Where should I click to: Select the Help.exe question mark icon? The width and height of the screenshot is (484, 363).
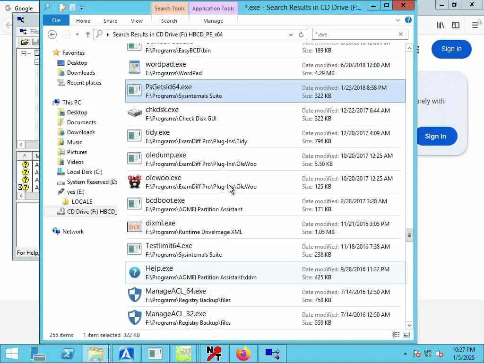click(135, 273)
